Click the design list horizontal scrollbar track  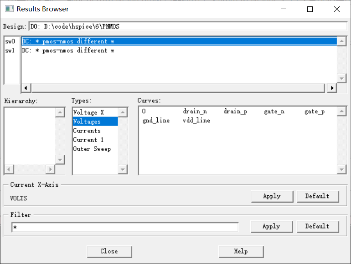[178, 88]
